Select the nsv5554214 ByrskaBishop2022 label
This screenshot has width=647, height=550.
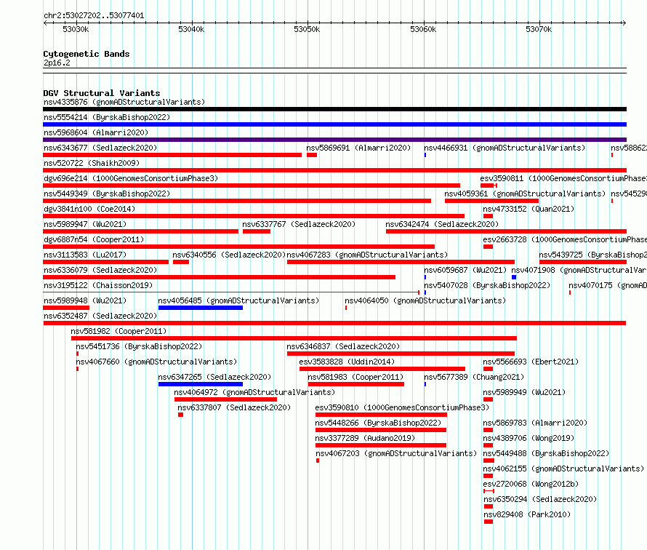tap(107, 117)
